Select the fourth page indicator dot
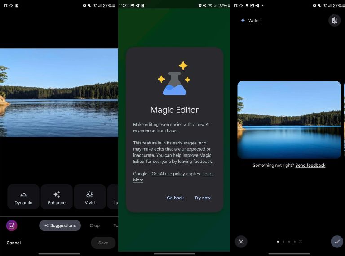This screenshot has height=256, width=345. coord(294,242)
